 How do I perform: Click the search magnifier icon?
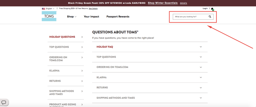(210, 17)
